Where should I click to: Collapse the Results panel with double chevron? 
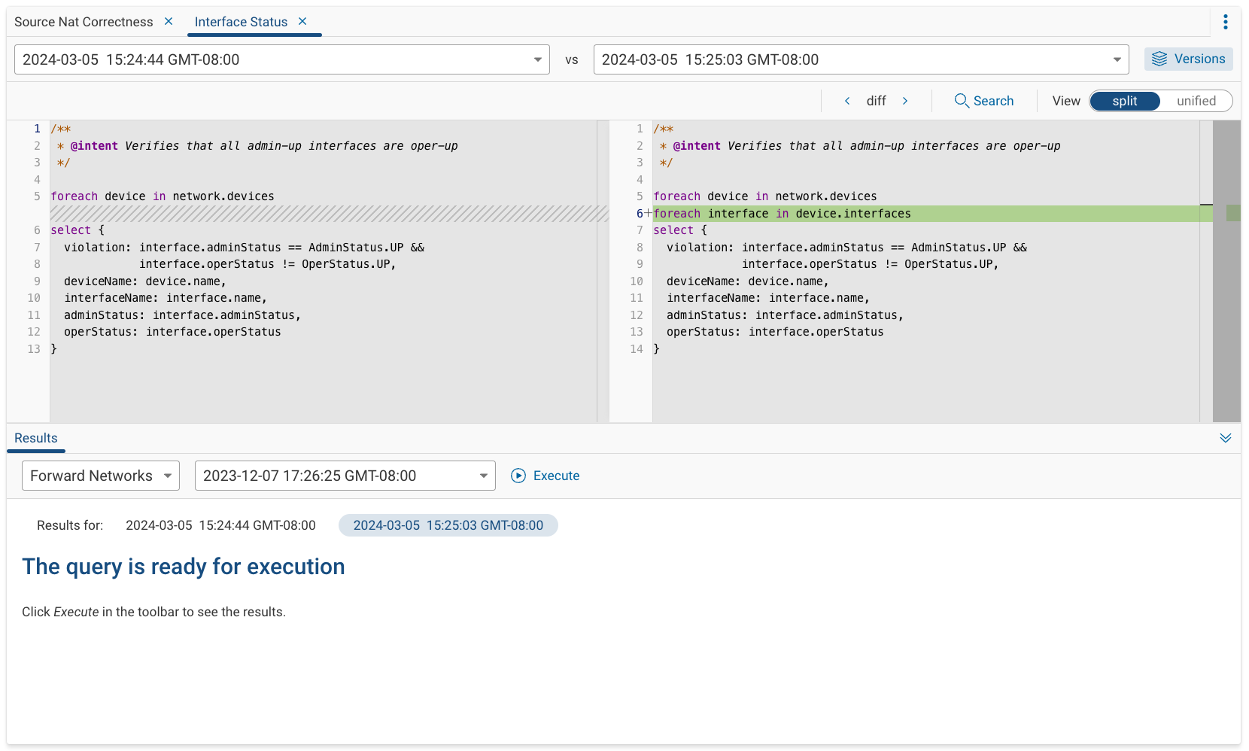(x=1226, y=437)
